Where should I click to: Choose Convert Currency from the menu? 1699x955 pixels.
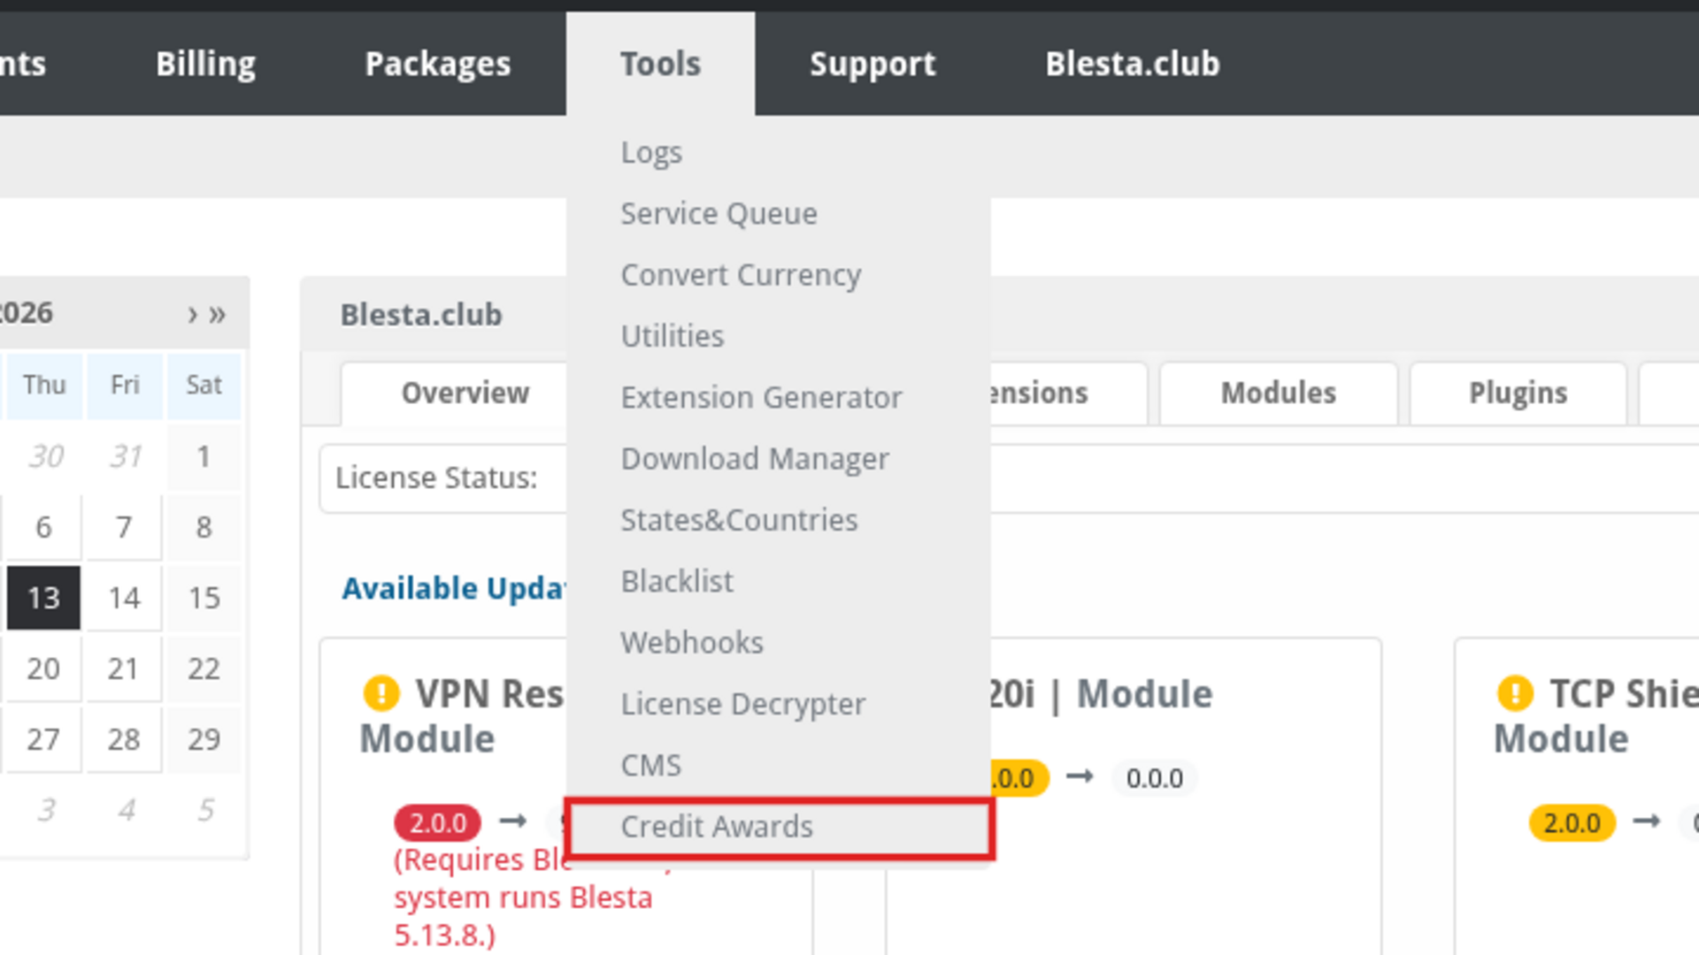click(x=741, y=275)
